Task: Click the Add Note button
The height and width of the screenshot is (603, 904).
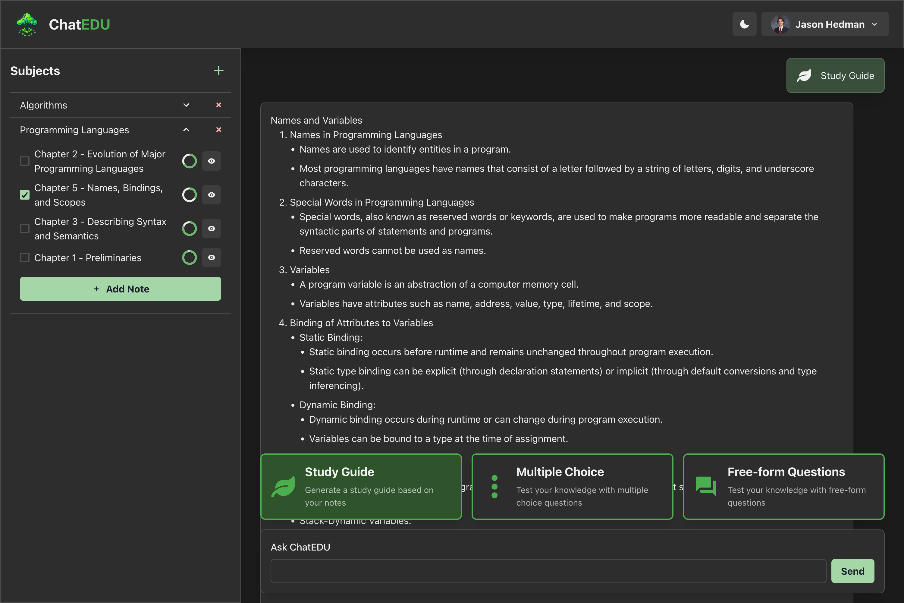Action: [120, 289]
